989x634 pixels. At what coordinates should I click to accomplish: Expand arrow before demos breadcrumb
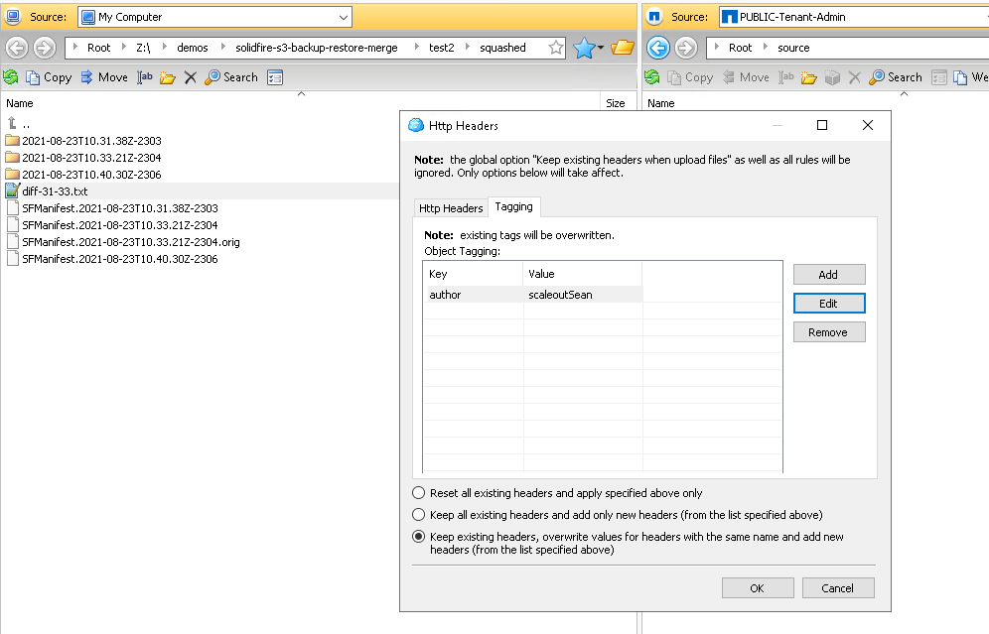(x=165, y=47)
